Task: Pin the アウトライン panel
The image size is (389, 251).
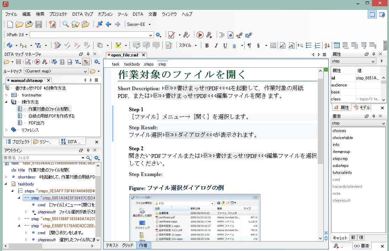Action: (88, 150)
